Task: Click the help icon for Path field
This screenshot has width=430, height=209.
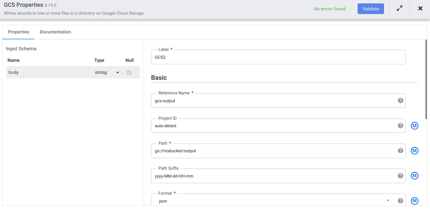Action: pyautogui.click(x=400, y=151)
